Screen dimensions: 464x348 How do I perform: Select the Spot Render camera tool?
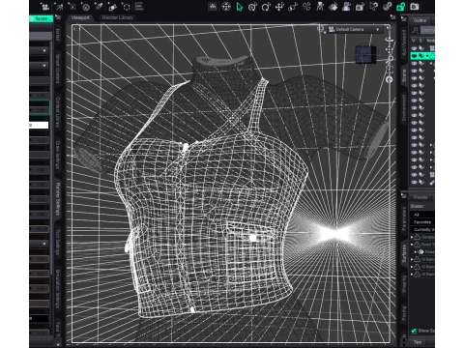click(x=360, y=7)
